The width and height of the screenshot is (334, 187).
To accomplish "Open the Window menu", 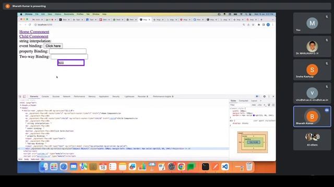I will coord(96,14).
